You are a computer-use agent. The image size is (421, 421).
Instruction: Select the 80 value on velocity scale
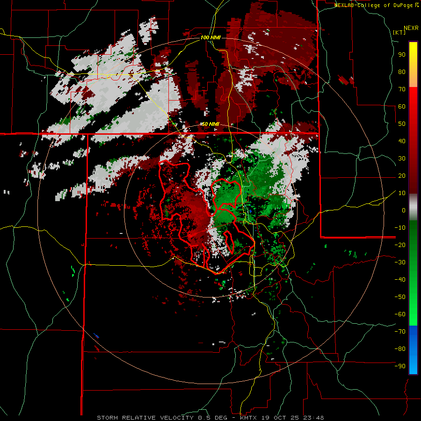click(x=402, y=72)
